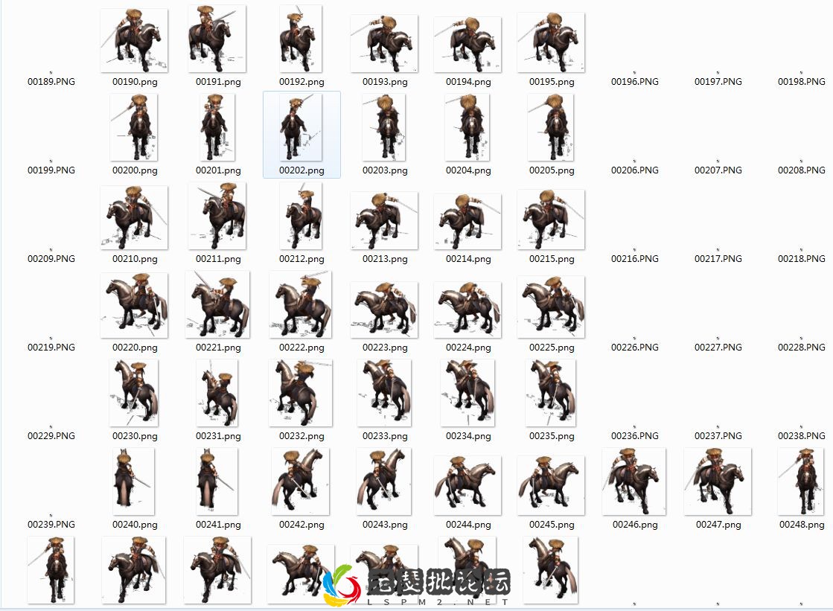Select the 00248.png thumbnail
The height and width of the screenshot is (611, 833).
[x=801, y=482]
